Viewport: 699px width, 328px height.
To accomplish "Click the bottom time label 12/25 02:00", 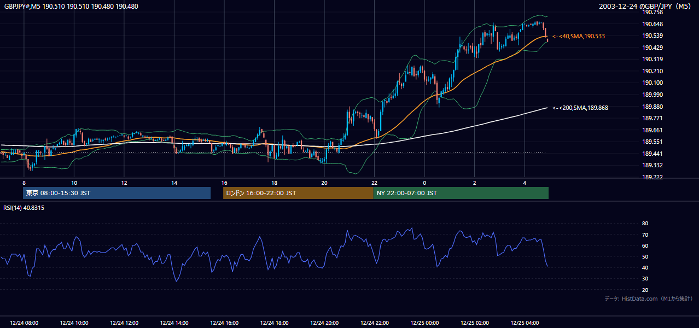I will [475, 323].
